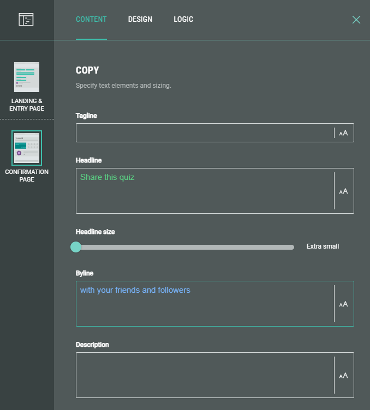Open the text size icon for Byline
The height and width of the screenshot is (410, 370).
point(343,304)
